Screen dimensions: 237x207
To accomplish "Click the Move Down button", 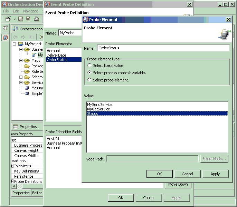I will pos(178,185).
